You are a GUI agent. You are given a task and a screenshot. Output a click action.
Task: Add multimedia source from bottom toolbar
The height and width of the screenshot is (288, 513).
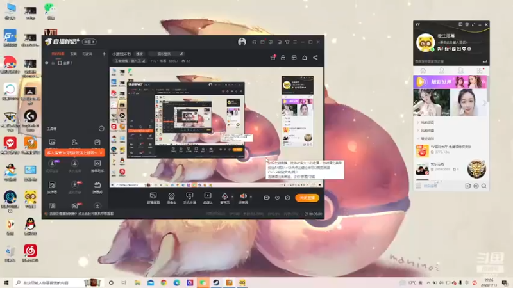coord(208,198)
